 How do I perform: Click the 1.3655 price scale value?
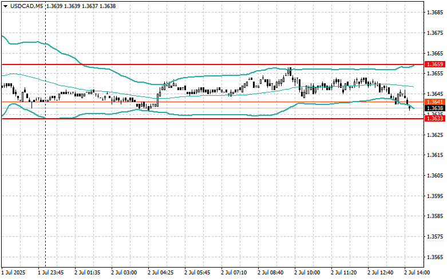[435, 73]
